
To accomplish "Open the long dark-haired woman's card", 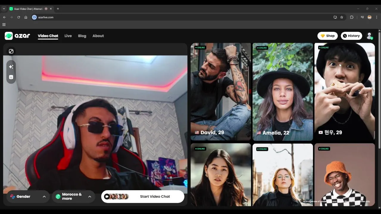I will (x=221, y=175).
